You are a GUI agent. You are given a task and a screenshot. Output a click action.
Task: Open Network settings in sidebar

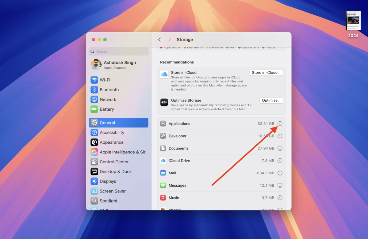119,100
